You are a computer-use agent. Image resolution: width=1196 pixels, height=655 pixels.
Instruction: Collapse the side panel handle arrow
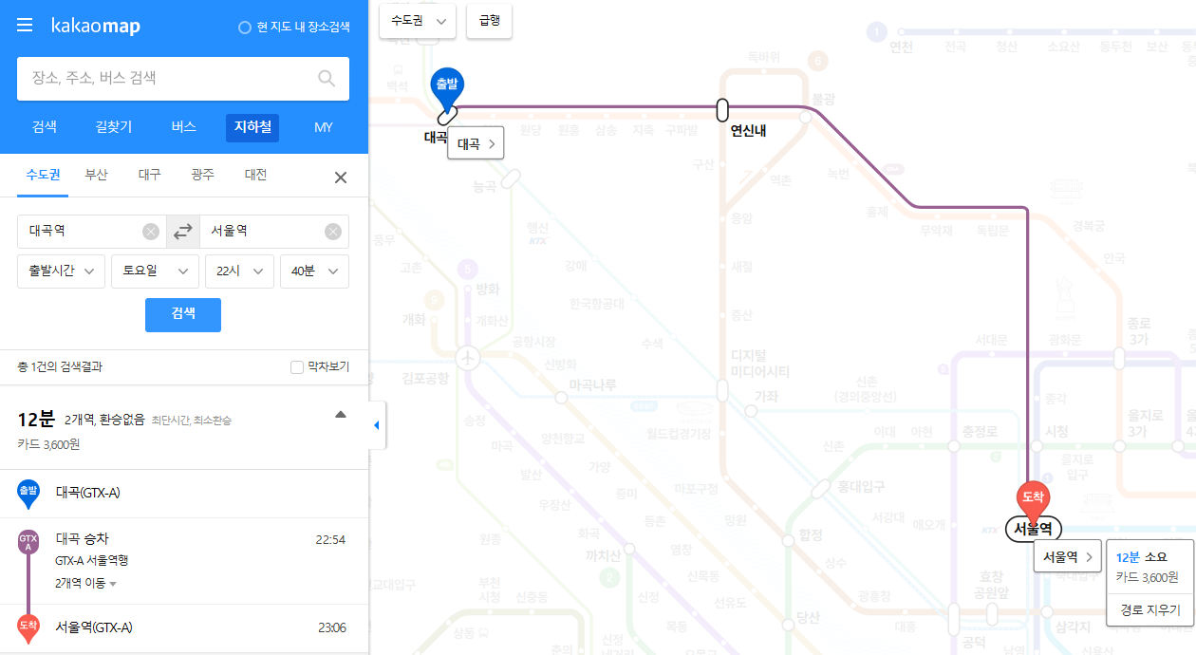[x=377, y=425]
